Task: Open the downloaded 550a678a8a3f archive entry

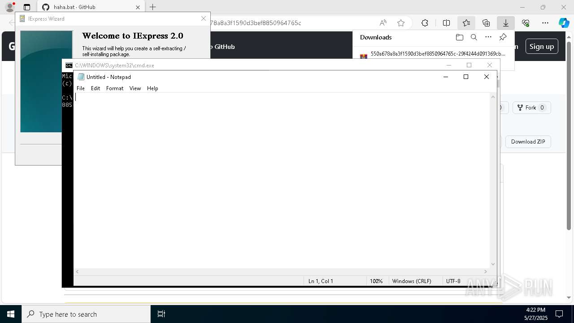Action: pos(438,54)
